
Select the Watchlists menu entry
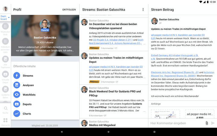click(x=29, y=95)
